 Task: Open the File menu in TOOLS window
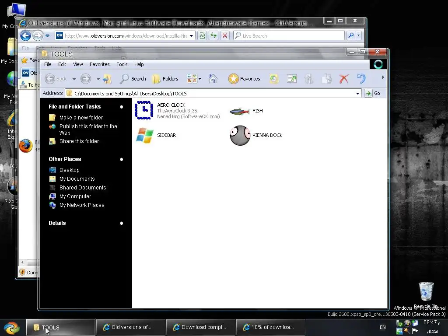point(48,64)
